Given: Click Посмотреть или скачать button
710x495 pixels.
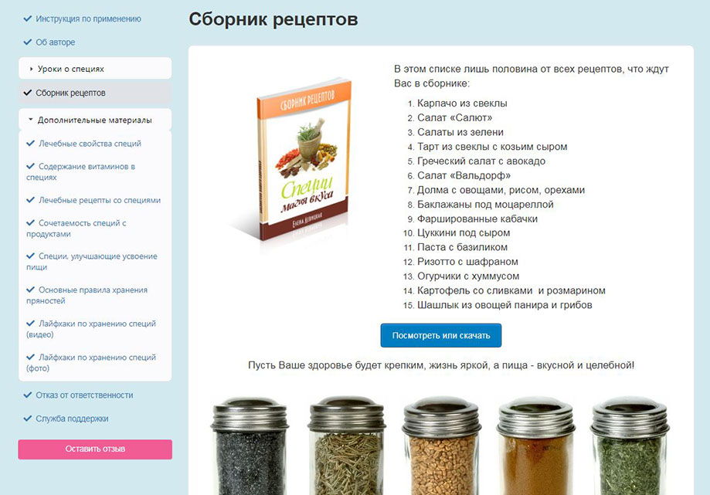Looking at the screenshot, I should pyautogui.click(x=441, y=335).
